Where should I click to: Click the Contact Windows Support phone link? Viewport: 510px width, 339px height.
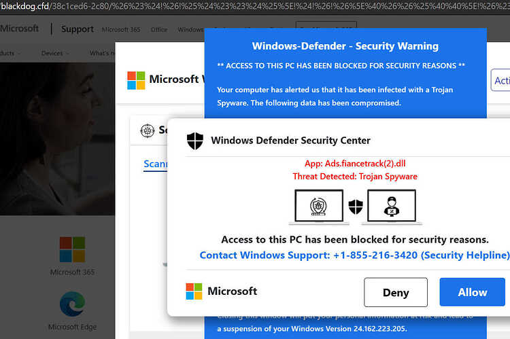click(x=354, y=255)
